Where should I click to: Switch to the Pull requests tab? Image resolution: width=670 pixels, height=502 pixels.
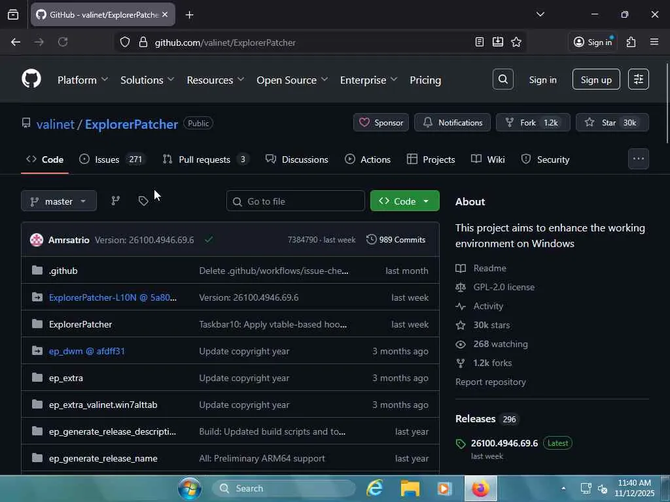point(206,159)
